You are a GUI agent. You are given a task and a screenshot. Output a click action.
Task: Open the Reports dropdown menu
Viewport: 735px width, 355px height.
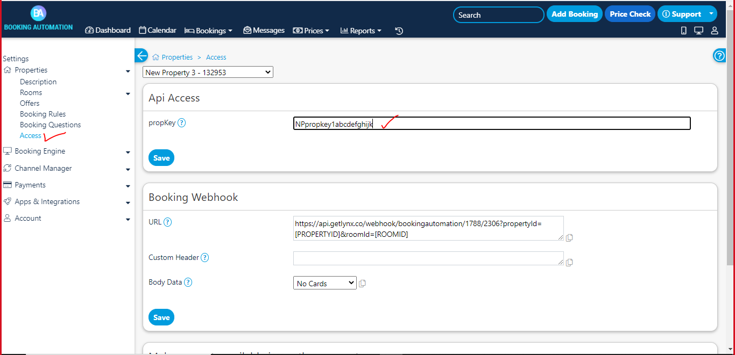click(361, 31)
